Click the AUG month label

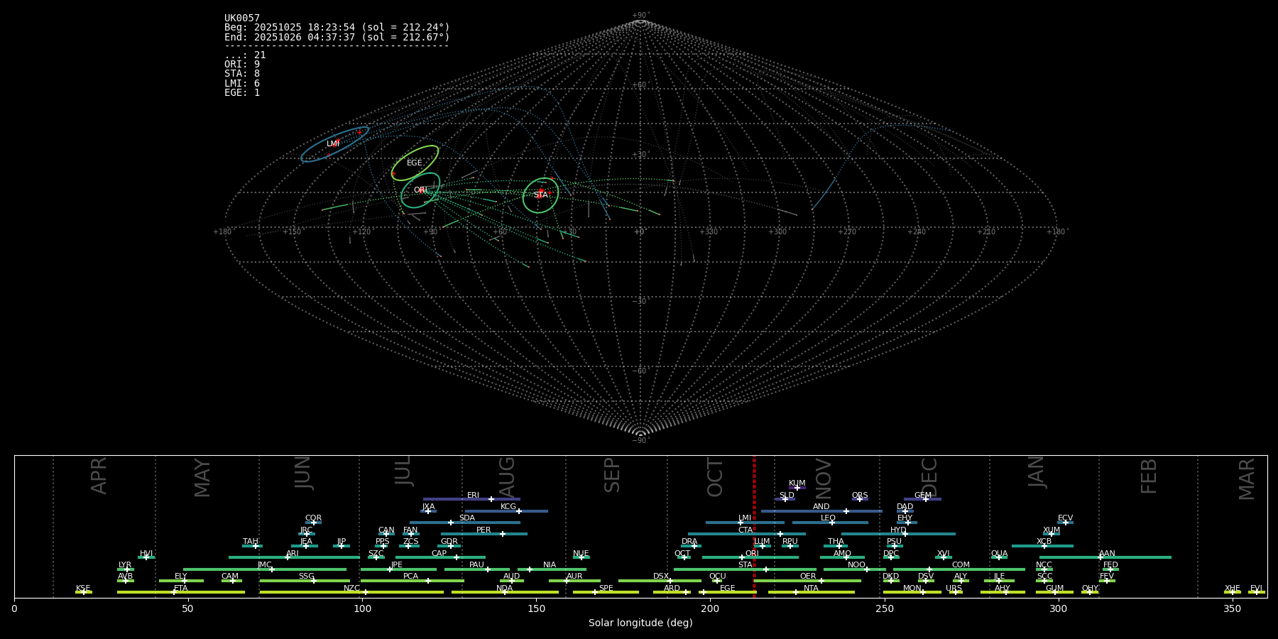507,477
